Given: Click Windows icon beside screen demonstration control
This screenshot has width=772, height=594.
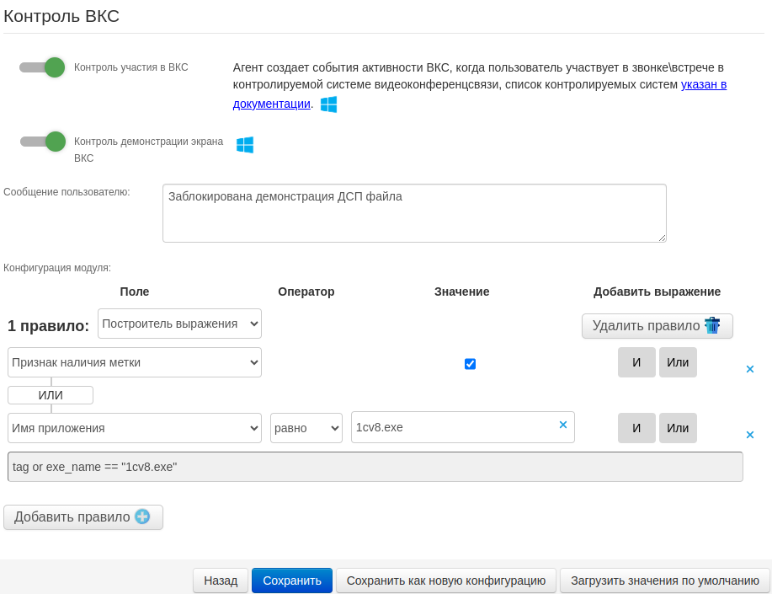Looking at the screenshot, I should pyautogui.click(x=245, y=145).
